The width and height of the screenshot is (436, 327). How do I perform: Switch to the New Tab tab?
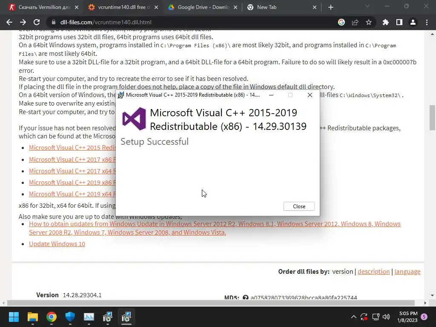point(282,7)
